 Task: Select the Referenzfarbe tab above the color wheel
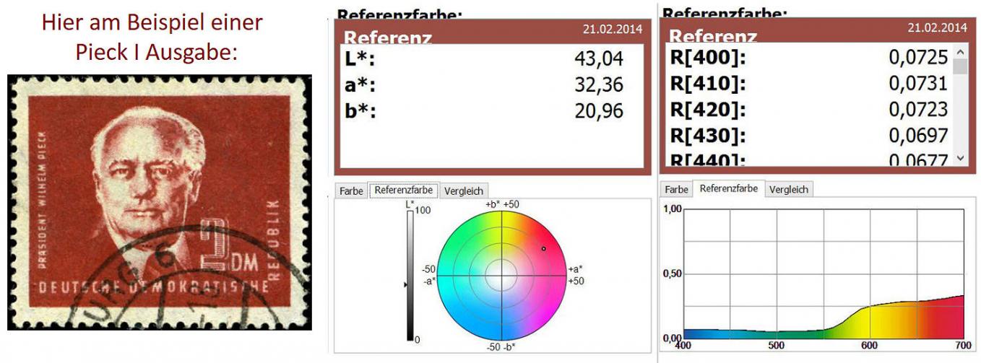(405, 191)
